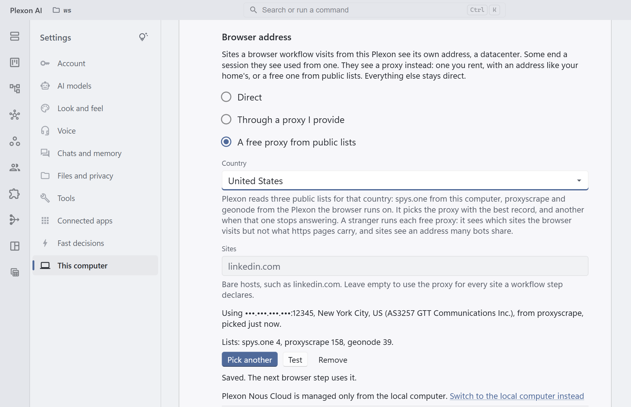Expand the Country dropdown showing United States
The width and height of the screenshot is (631, 407).
(405, 181)
